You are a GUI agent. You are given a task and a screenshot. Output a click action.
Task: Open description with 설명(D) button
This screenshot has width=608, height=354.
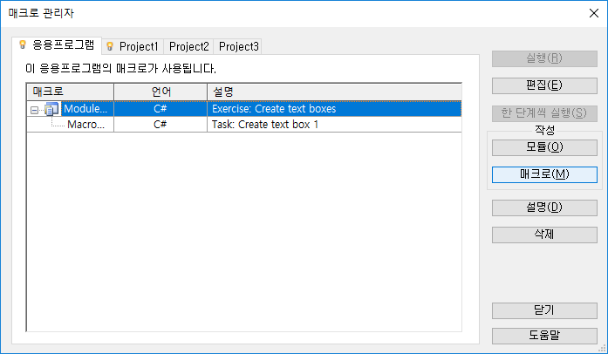pyautogui.click(x=544, y=208)
